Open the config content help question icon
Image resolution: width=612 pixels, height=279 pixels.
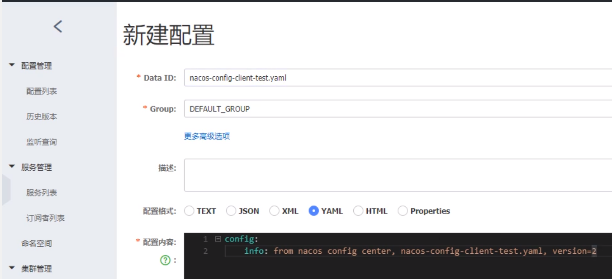click(166, 260)
